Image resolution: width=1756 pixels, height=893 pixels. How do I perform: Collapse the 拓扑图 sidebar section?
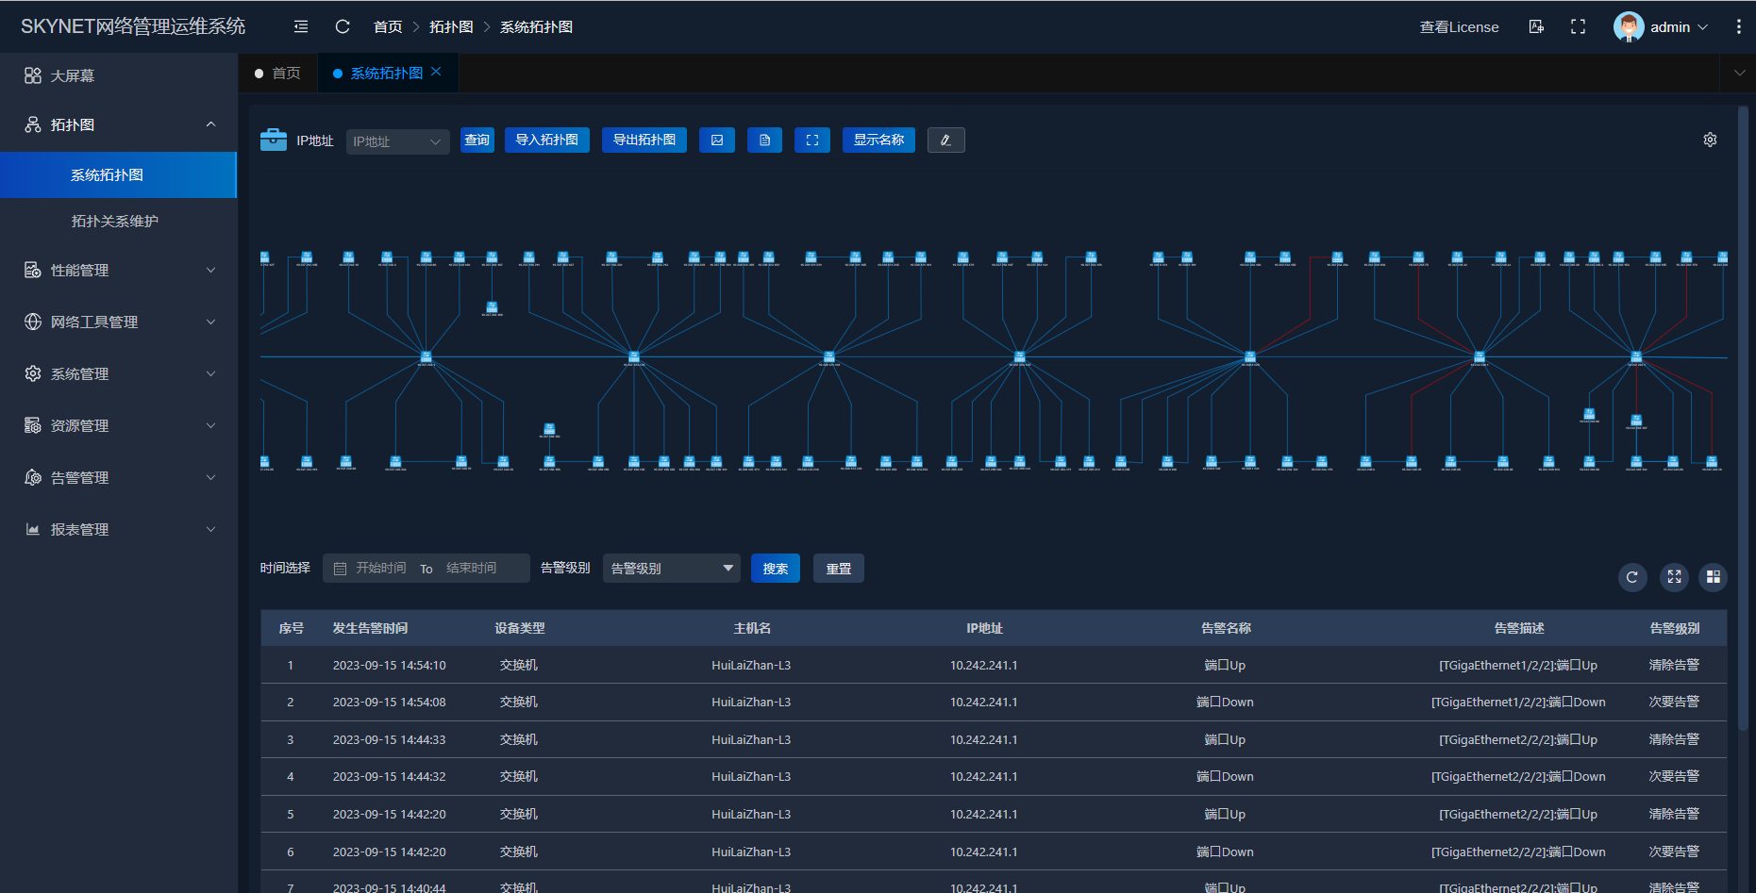[119, 124]
